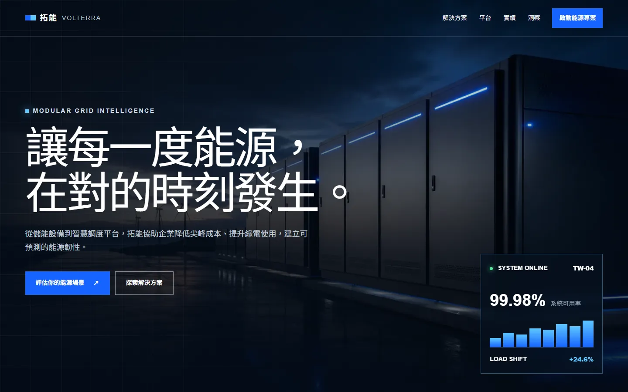Go to the 平台 navigation item

pos(485,18)
